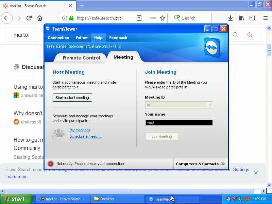Click the mailto: search query field

click(21, 35)
